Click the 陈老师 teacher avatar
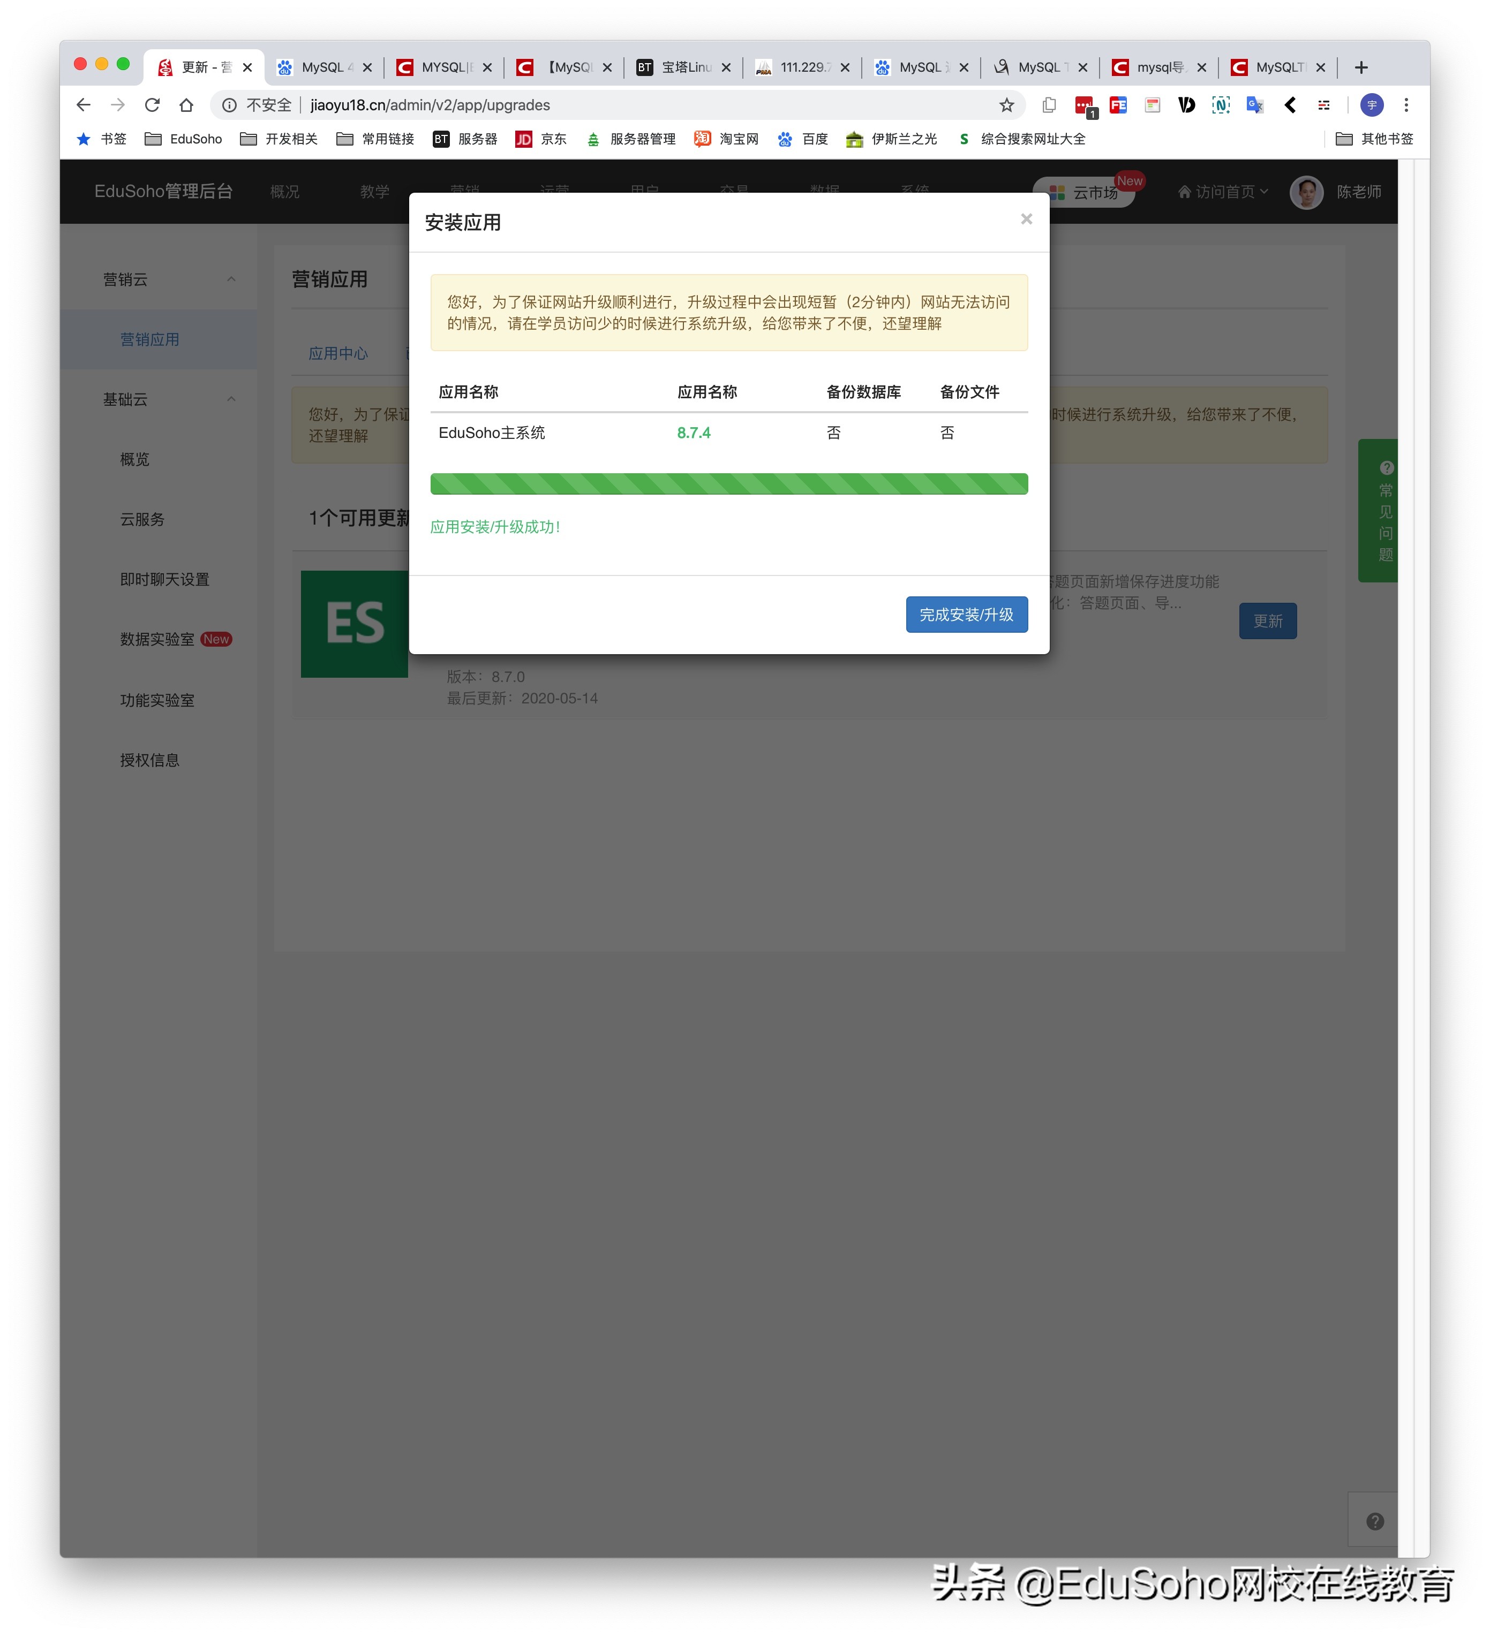The height and width of the screenshot is (1637, 1490). click(1306, 192)
